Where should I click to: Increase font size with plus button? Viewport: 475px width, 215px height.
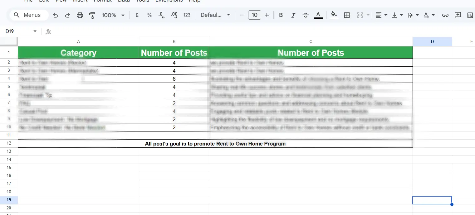[267, 15]
